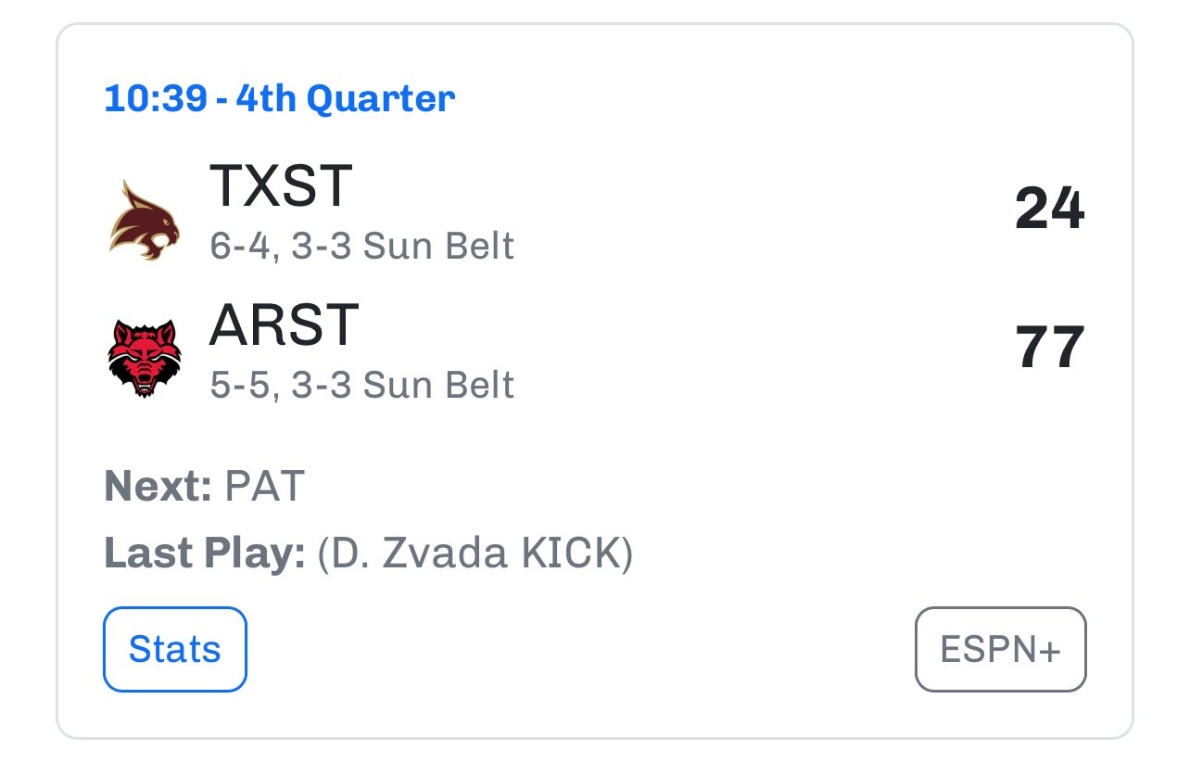
Task: Click the PAT next-play text
Action: coord(264,487)
